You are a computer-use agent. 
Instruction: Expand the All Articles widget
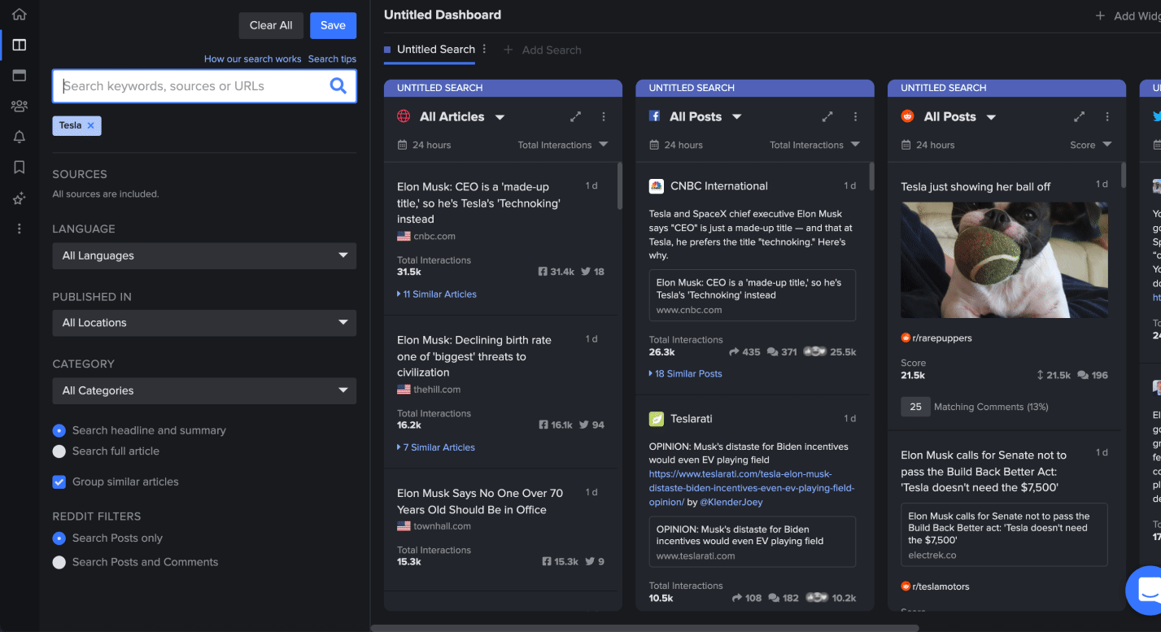coord(575,117)
